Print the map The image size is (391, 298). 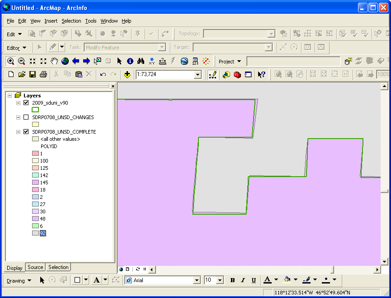43,74
